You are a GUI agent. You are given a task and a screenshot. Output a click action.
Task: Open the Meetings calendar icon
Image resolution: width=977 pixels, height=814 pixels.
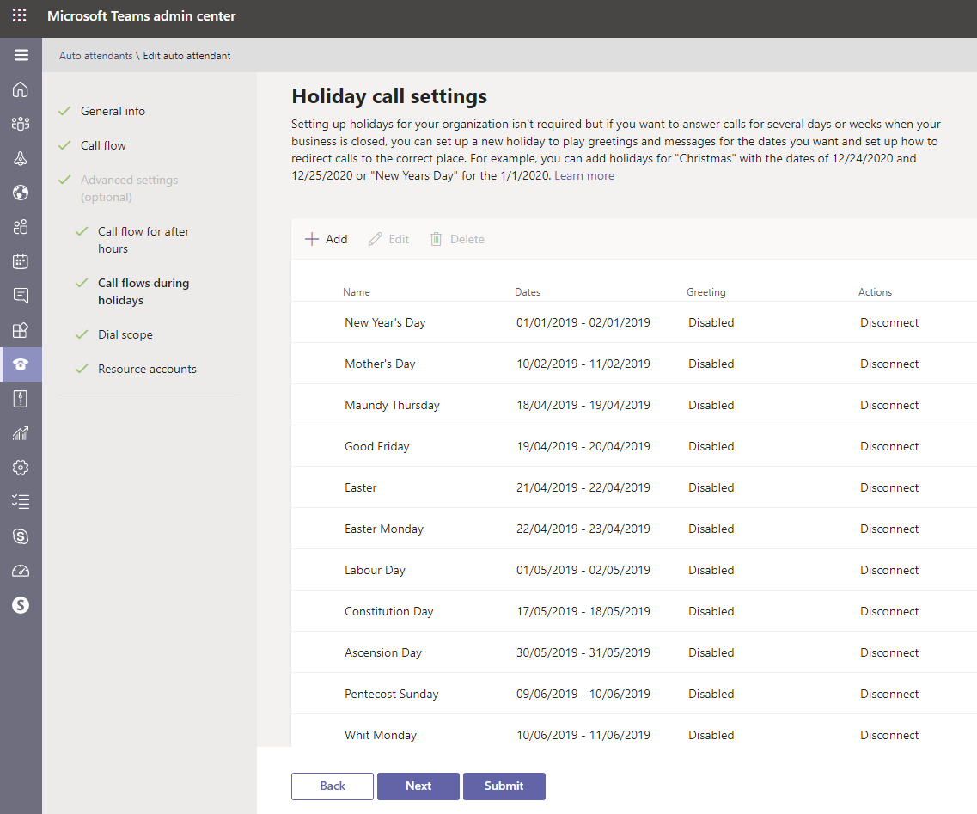coord(21,261)
